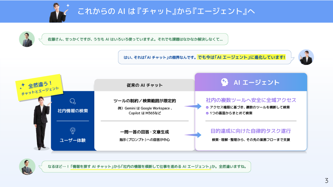Click the woman's avatar at the right bubble
This screenshot has width=333, height=187.
pyautogui.click(x=306, y=57)
